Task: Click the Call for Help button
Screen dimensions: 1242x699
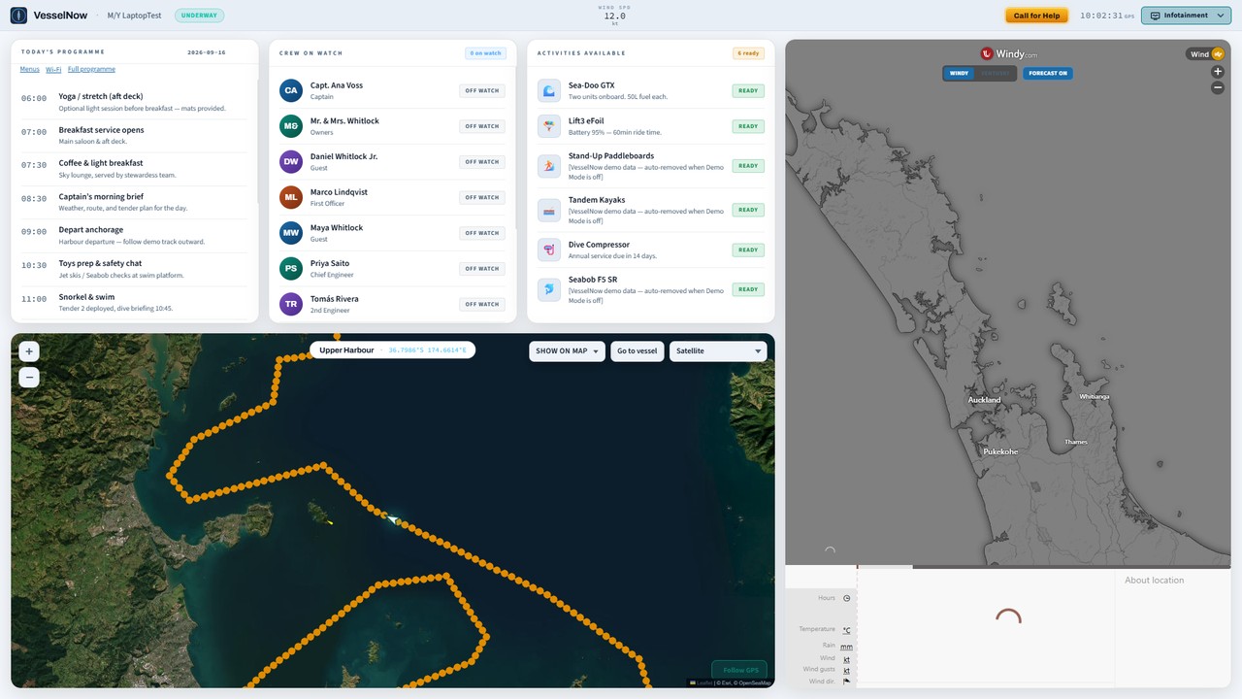Action: [1036, 16]
